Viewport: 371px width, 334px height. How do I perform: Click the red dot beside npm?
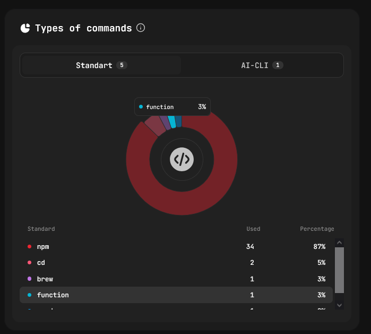29,247
